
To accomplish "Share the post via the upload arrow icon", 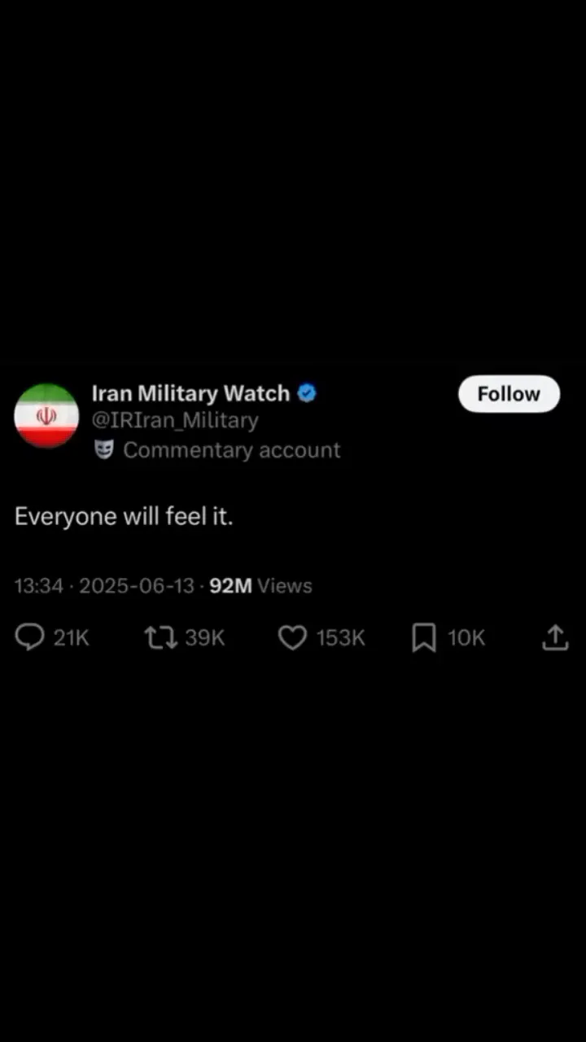I will tap(555, 637).
